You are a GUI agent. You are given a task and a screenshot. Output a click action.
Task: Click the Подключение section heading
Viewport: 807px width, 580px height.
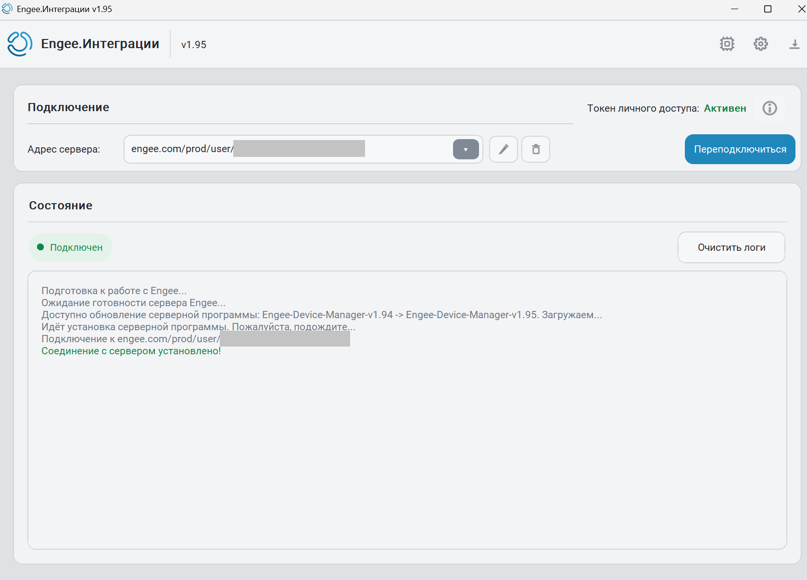pos(68,107)
